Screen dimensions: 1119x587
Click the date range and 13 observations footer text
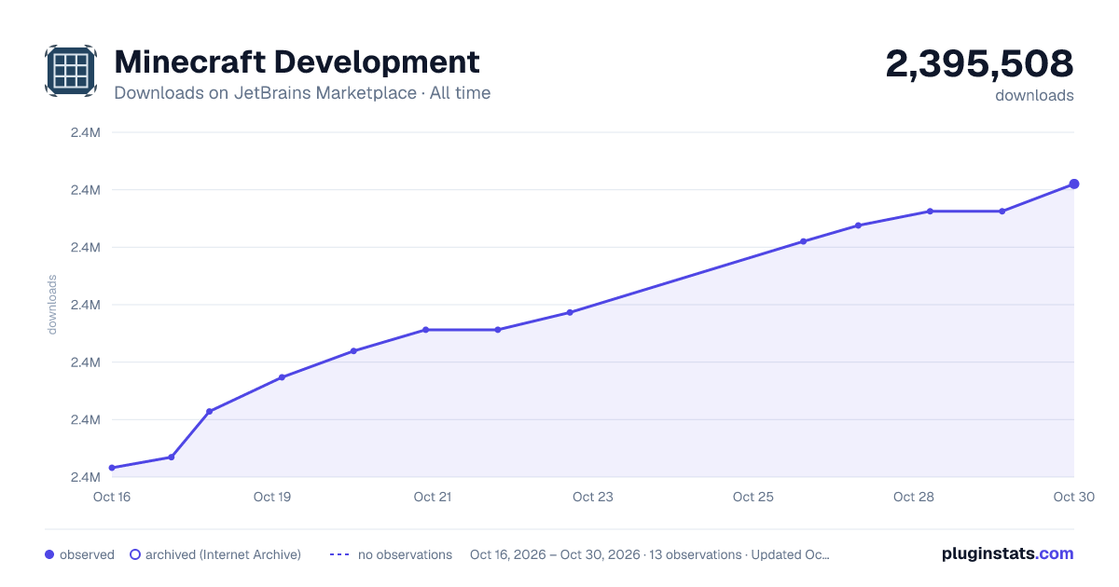click(x=650, y=554)
